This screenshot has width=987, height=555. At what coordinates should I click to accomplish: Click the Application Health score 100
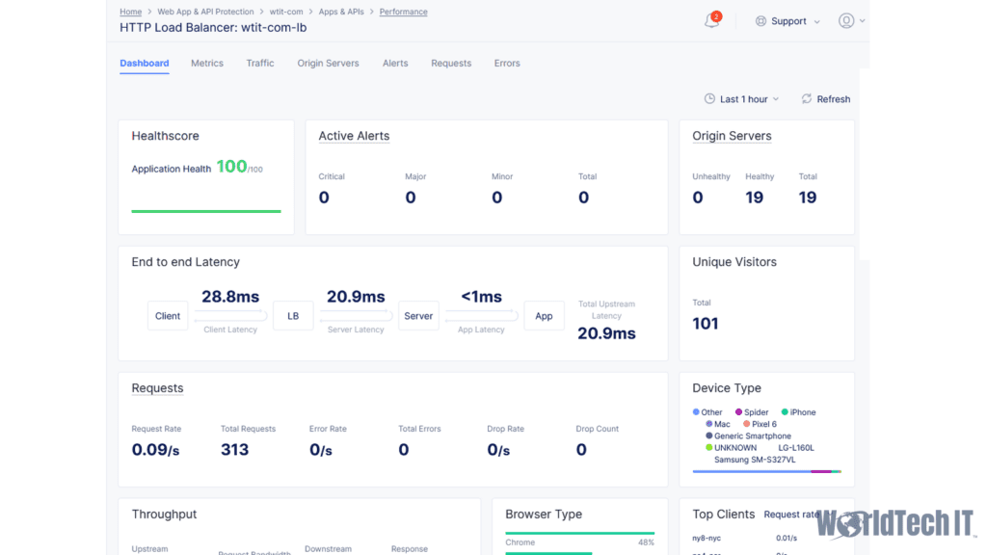click(231, 167)
